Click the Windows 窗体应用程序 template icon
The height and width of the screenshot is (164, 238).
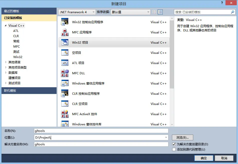coord(65,83)
